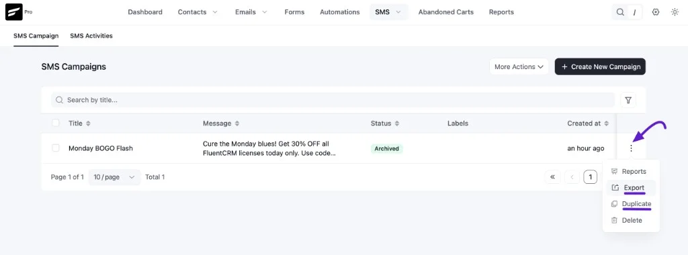Click Create New Campaign button
Image resolution: width=688 pixels, height=255 pixels.
600,66
